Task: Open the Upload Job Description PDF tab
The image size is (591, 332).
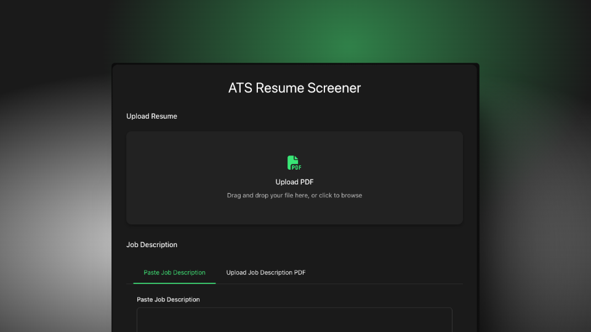Action: pyautogui.click(x=266, y=272)
